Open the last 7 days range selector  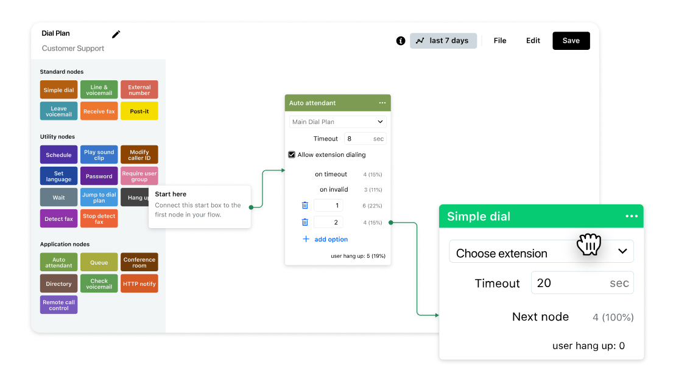click(451, 40)
